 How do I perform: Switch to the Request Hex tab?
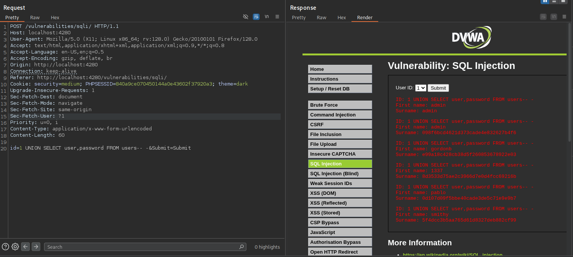tap(55, 18)
